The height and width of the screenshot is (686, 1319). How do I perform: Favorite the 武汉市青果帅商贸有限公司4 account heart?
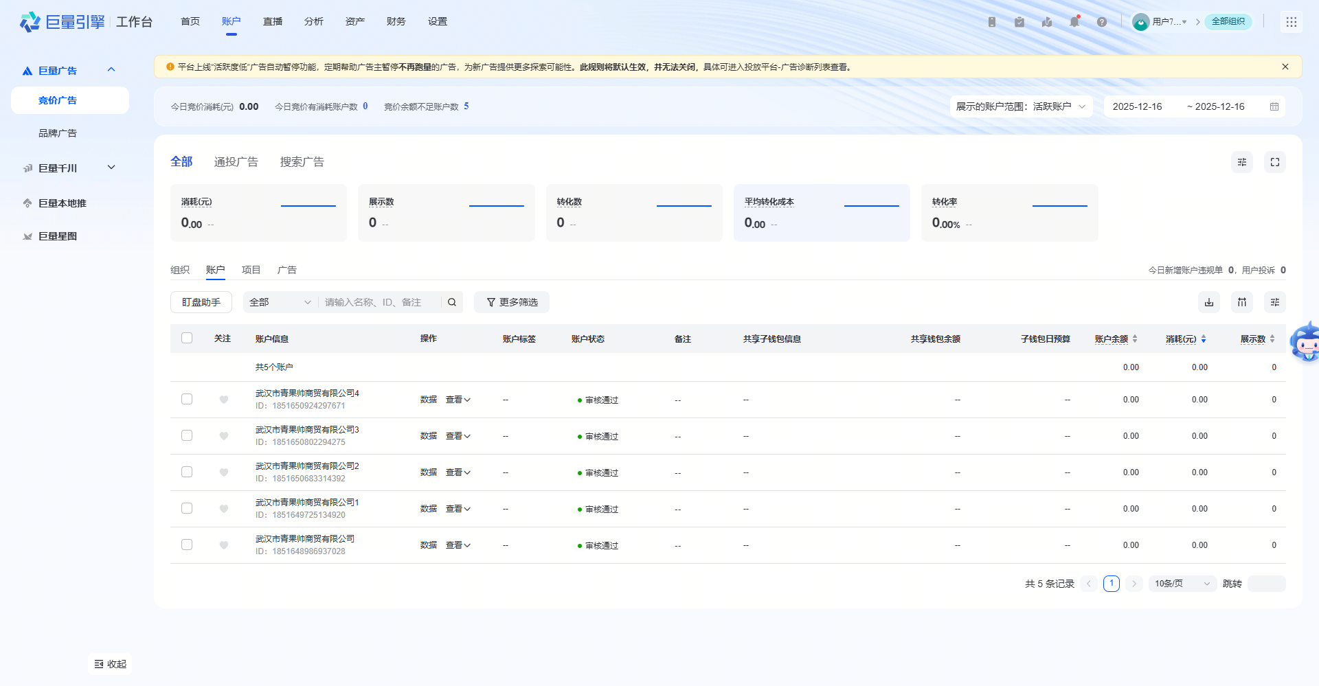point(223,400)
